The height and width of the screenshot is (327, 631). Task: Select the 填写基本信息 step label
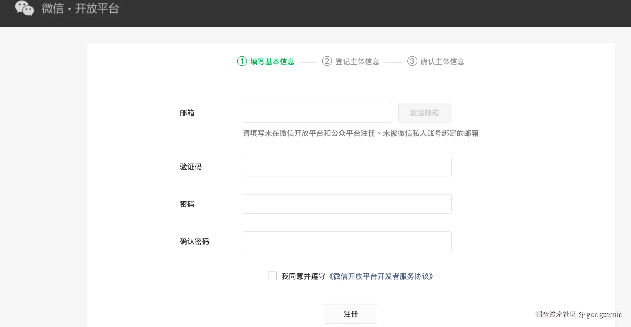pos(272,62)
